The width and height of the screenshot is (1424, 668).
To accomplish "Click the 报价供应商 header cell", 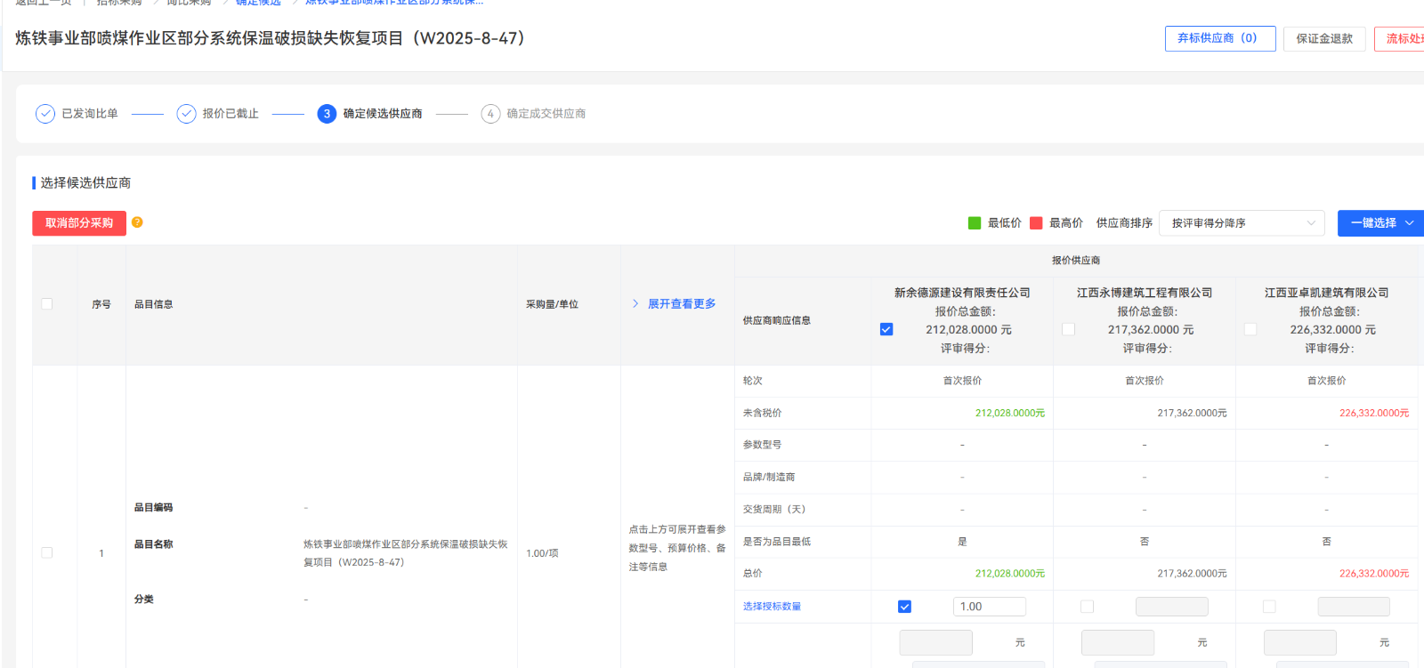I will point(1076,261).
